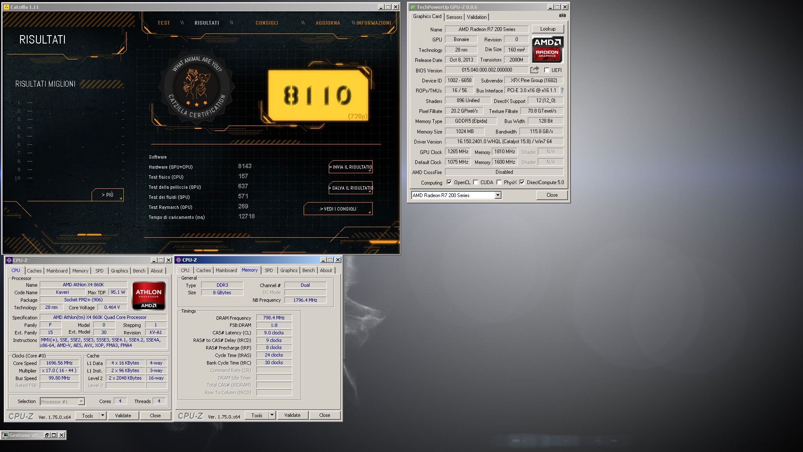
Task: Click the Catzilla title bar app icon
Action: [x=6, y=7]
